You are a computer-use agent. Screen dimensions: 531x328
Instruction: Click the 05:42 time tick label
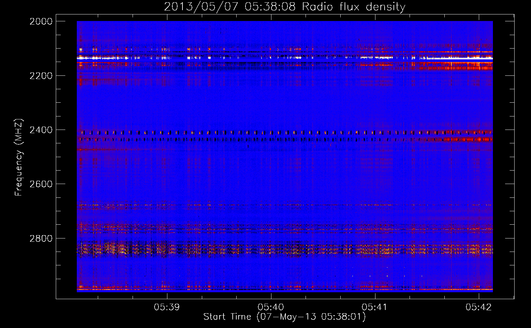479,307
